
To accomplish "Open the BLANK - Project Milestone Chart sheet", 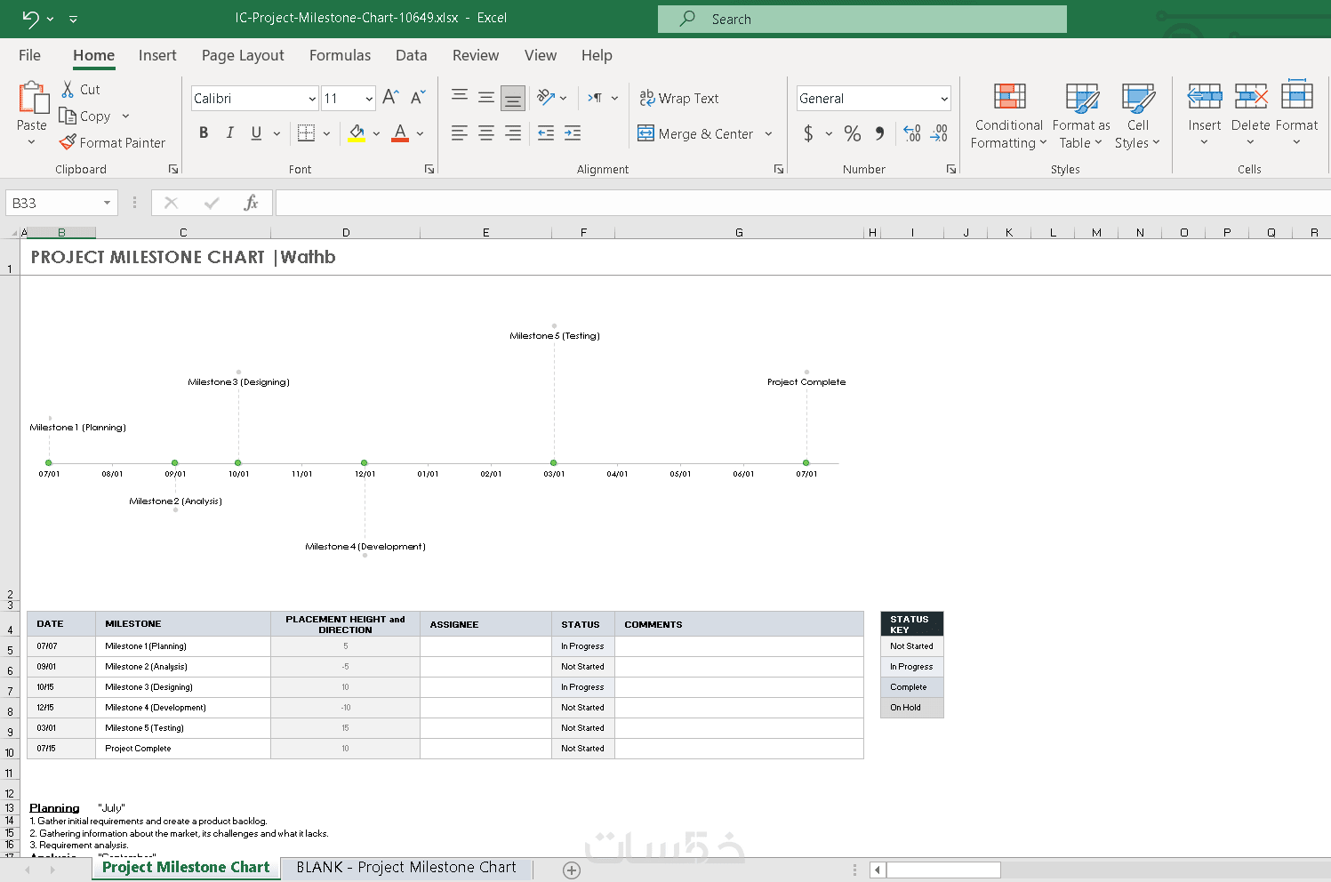I will coord(406,868).
